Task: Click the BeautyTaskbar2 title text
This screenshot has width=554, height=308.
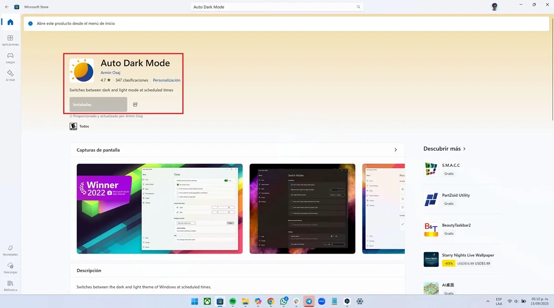Action: point(456,225)
